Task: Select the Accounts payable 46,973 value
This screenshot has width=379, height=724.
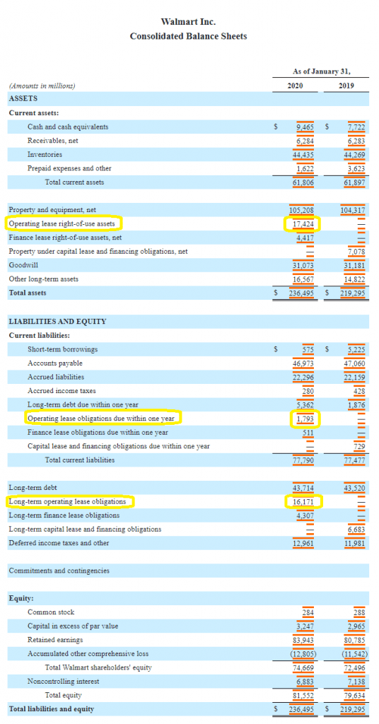Action: (x=304, y=363)
